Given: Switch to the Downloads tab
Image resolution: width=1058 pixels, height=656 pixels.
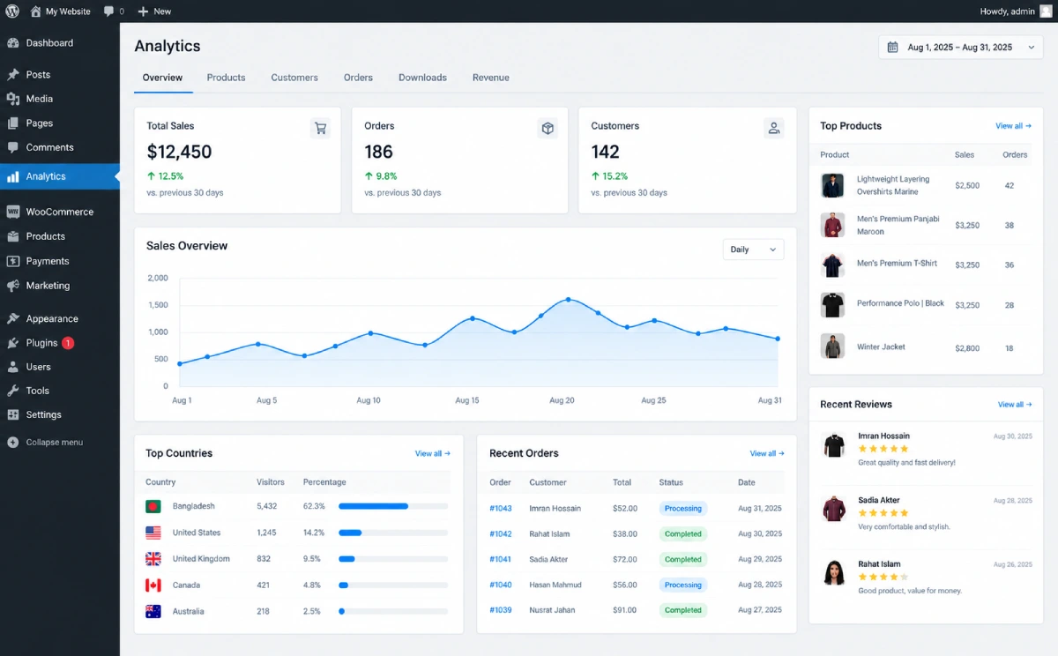Looking at the screenshot, I should point(422,78).
